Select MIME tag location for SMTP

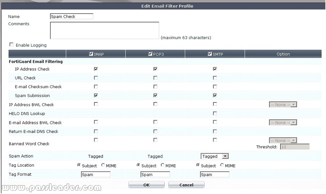click(x=222, y=165)
